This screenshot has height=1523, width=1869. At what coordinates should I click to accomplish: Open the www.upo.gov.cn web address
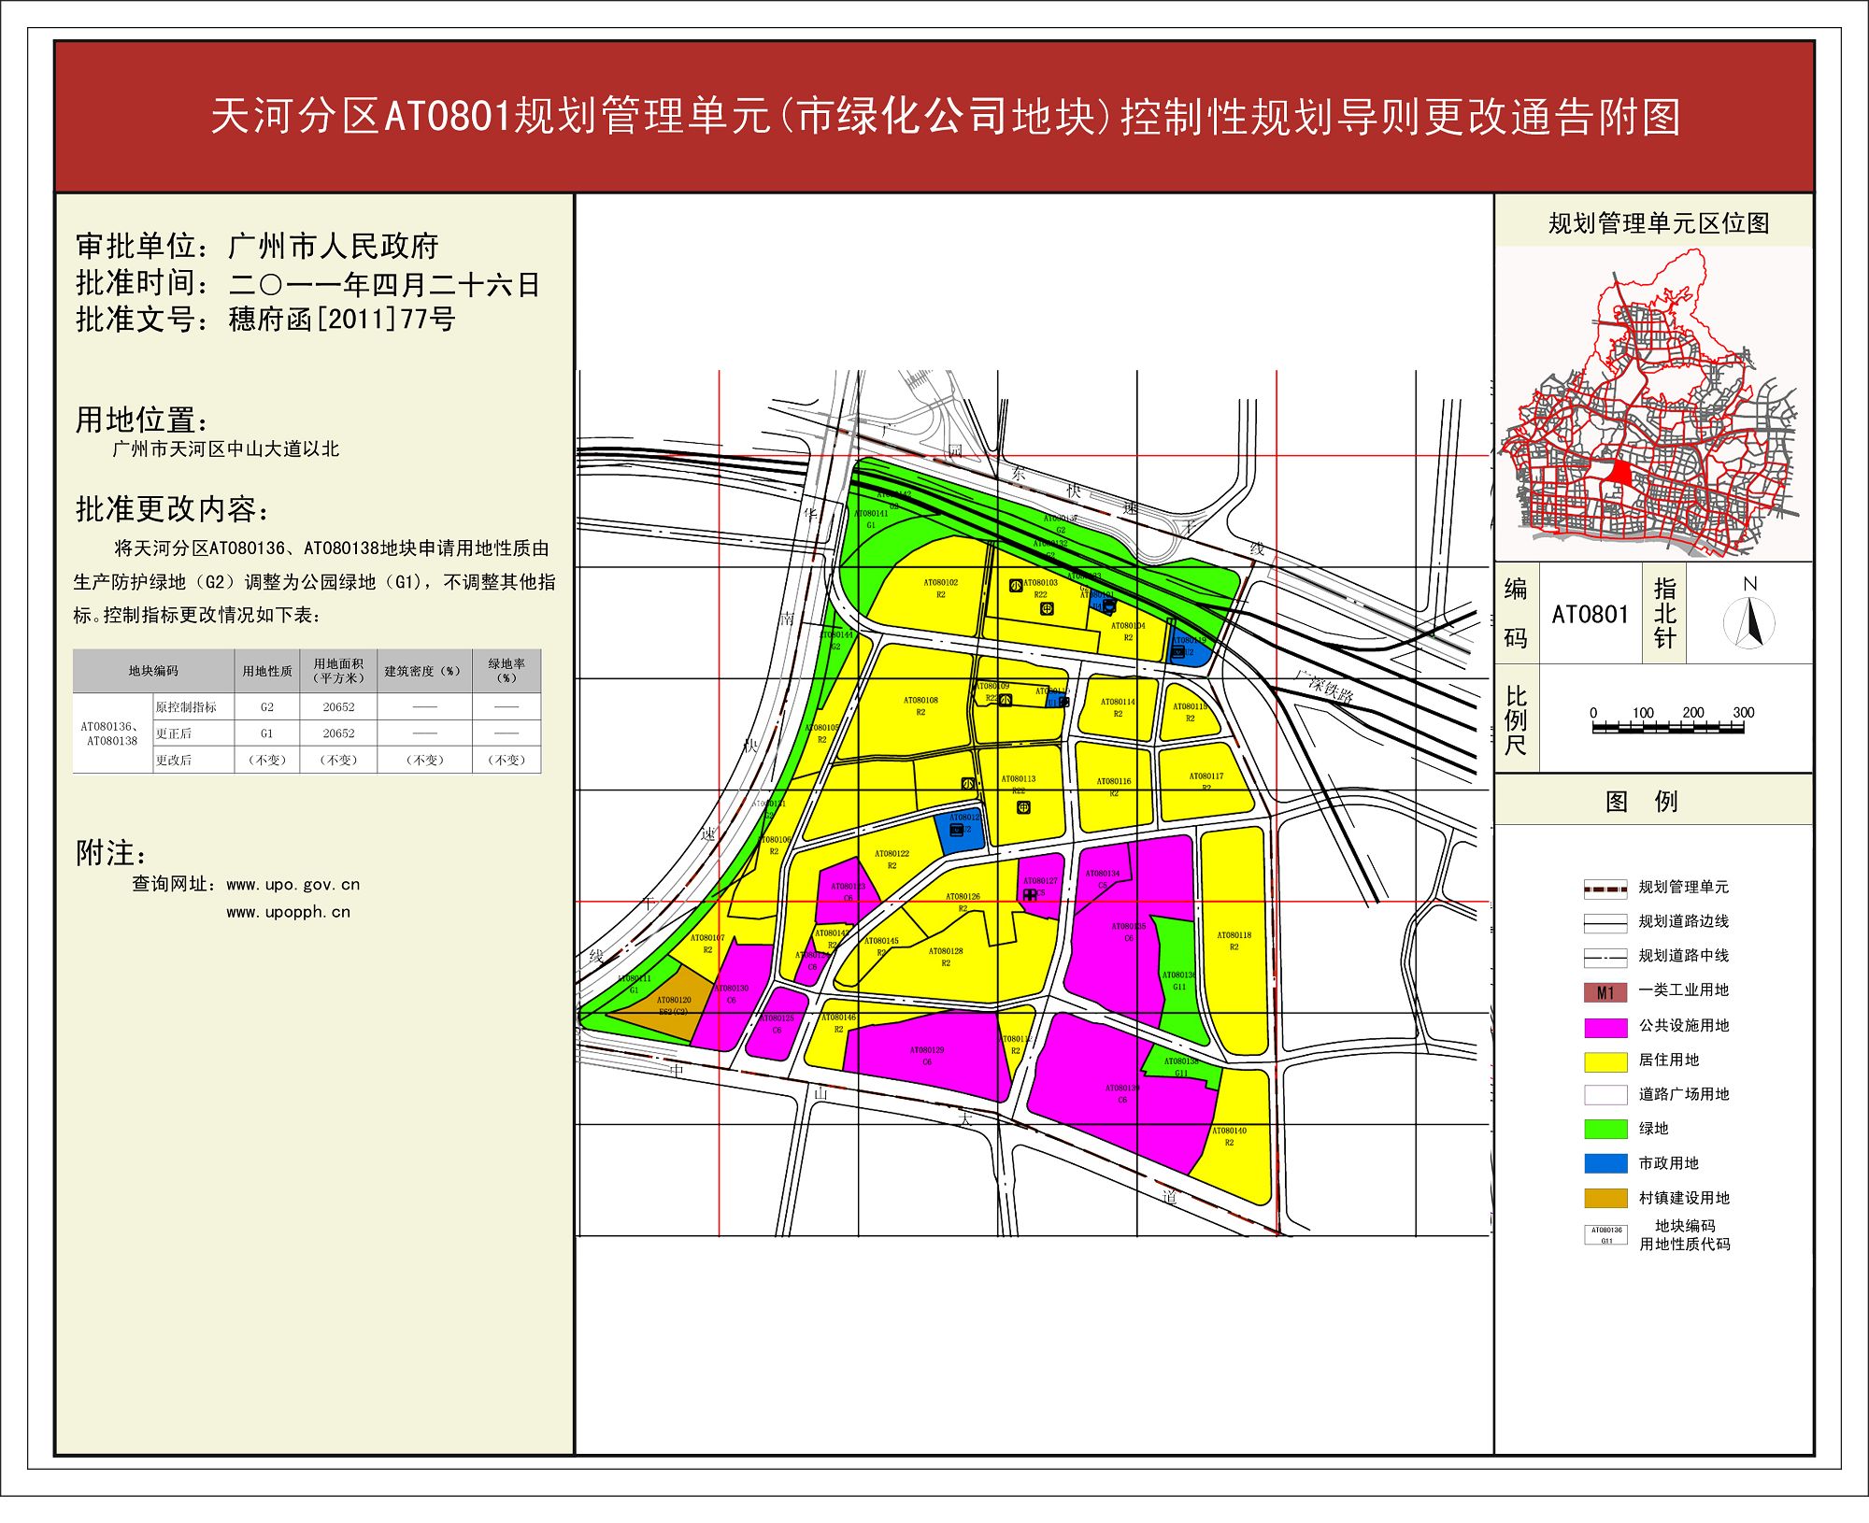[x=292, y=885]
